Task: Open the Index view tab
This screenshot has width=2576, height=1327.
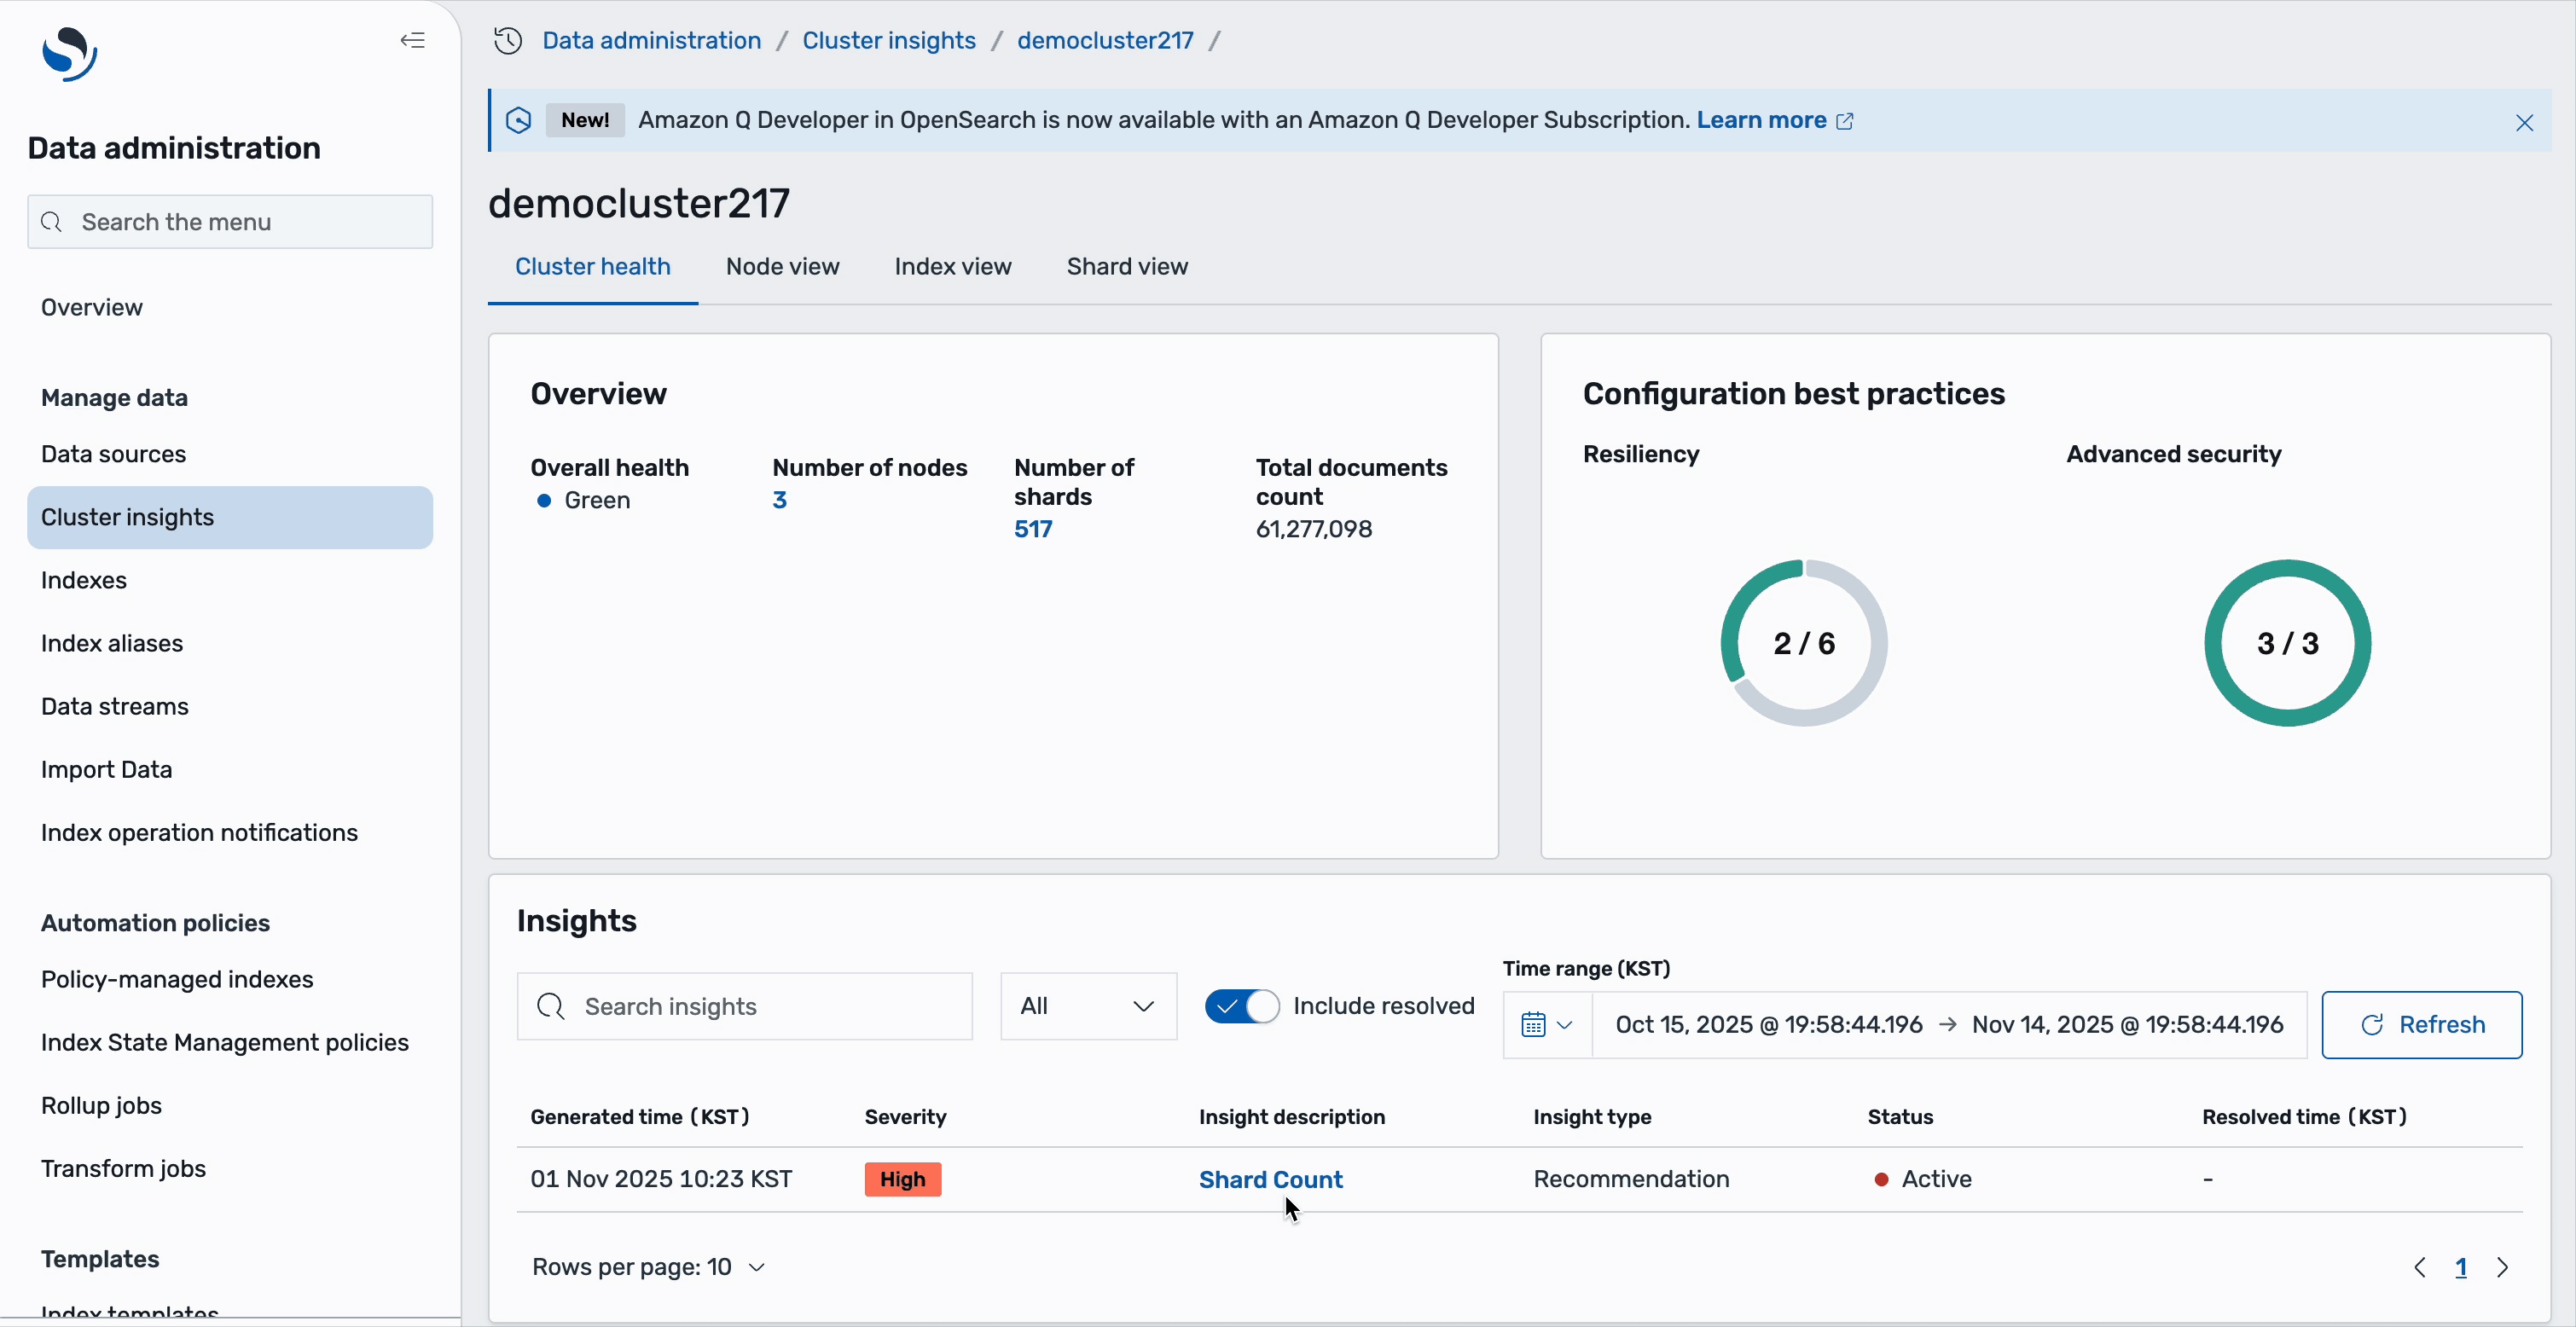Action: coord(952,266)
